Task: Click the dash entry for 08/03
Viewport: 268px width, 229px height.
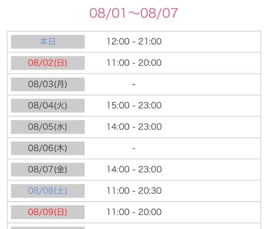Action: click(x=134, y=84)
